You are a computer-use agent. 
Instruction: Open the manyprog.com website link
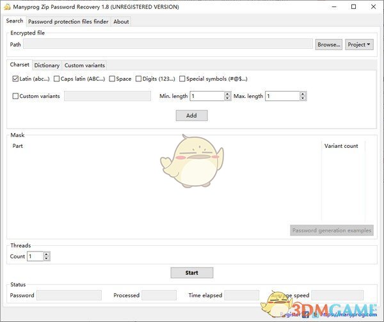tap(349, 314)
